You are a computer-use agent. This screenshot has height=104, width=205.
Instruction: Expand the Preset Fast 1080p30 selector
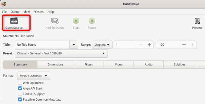pos(61,53)
